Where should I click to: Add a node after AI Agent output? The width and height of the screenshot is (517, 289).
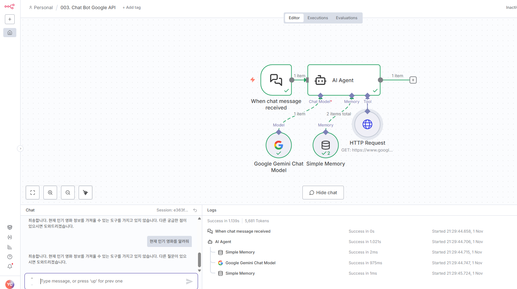click(413, 80)
